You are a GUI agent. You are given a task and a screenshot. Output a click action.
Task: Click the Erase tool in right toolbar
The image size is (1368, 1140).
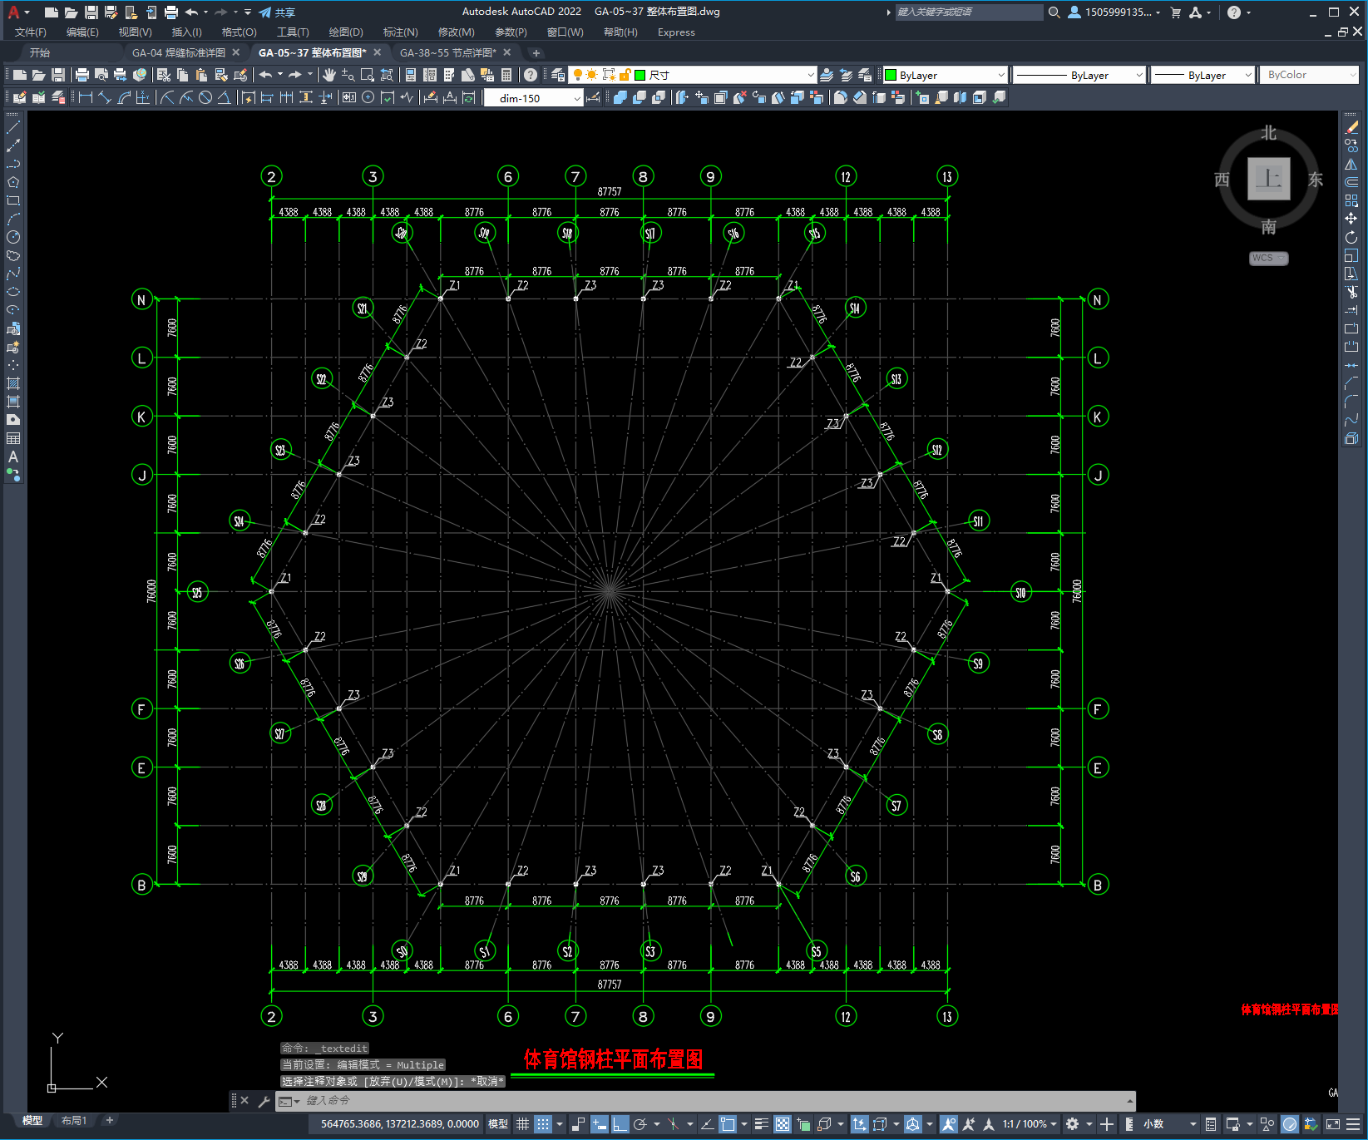click(x=1351, y=127)
